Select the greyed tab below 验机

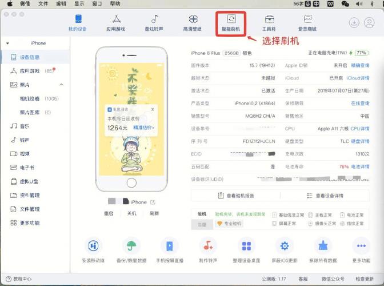(202, 224)
